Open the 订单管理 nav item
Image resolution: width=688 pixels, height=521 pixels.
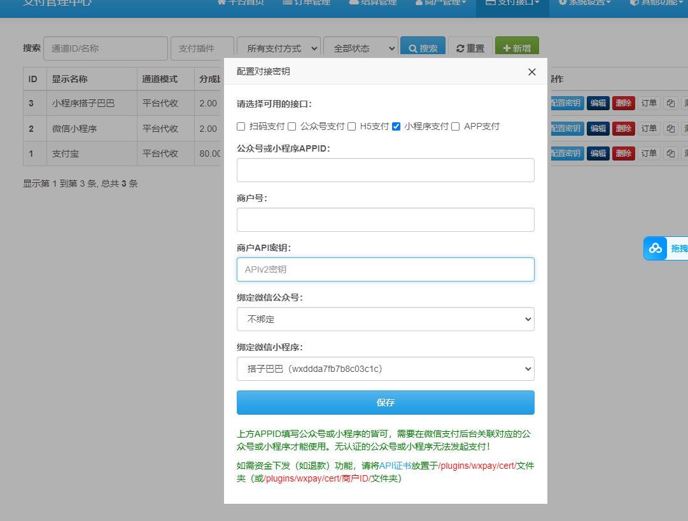coord(306,3)
